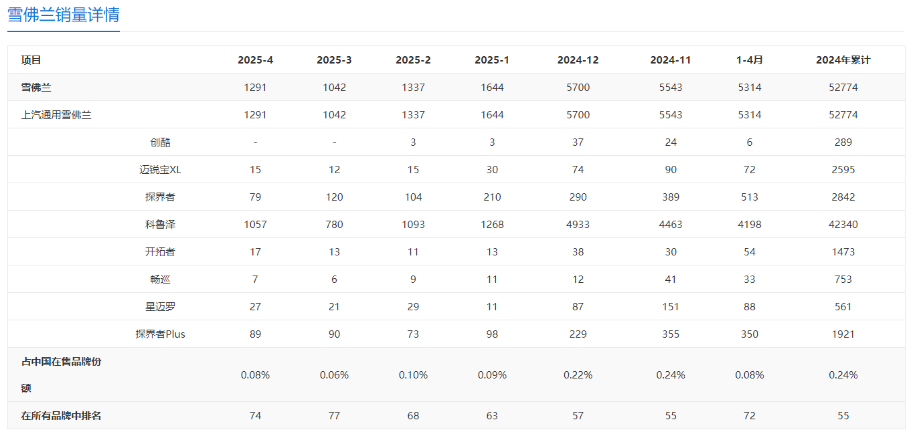Image resolution: width=913 pixels, height=436 pixels.
Task: Select the 2025-1 column header
Action: tap(492, 60)
